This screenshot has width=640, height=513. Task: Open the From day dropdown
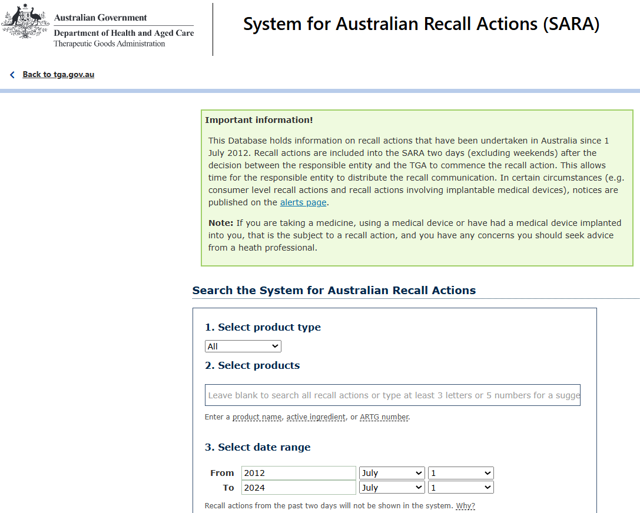460,473
